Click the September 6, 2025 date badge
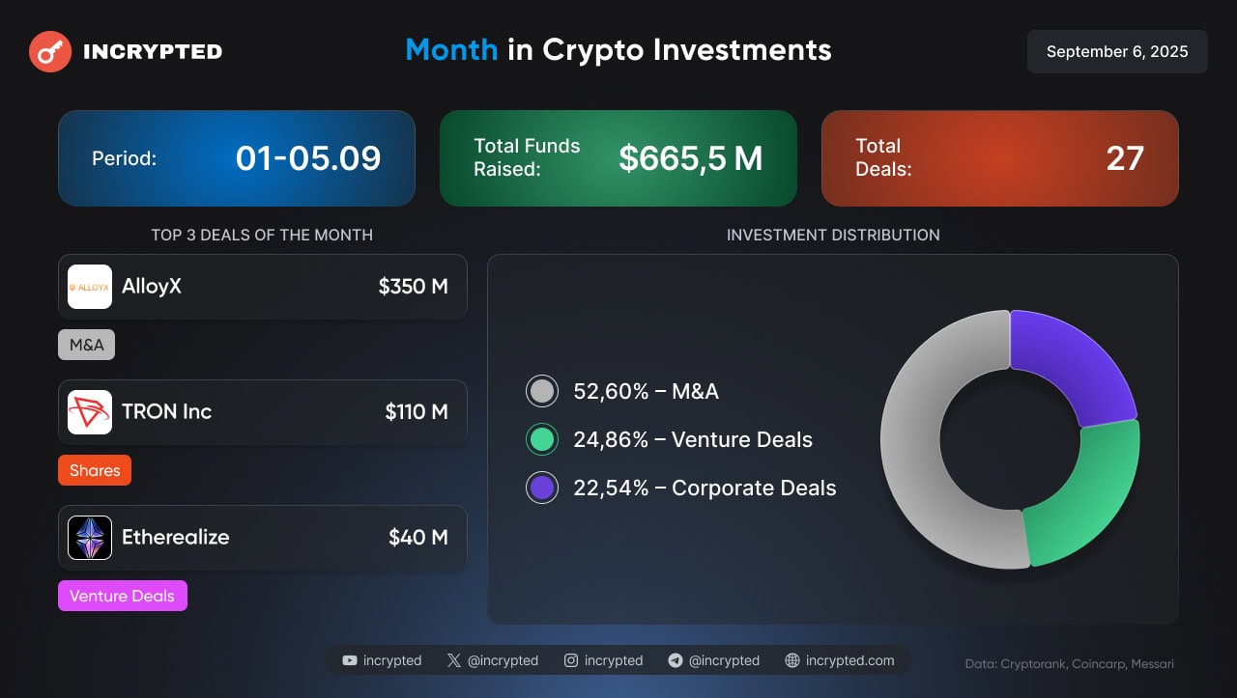The height and width of the screenshot is (698, 1237). point(1117,51)
